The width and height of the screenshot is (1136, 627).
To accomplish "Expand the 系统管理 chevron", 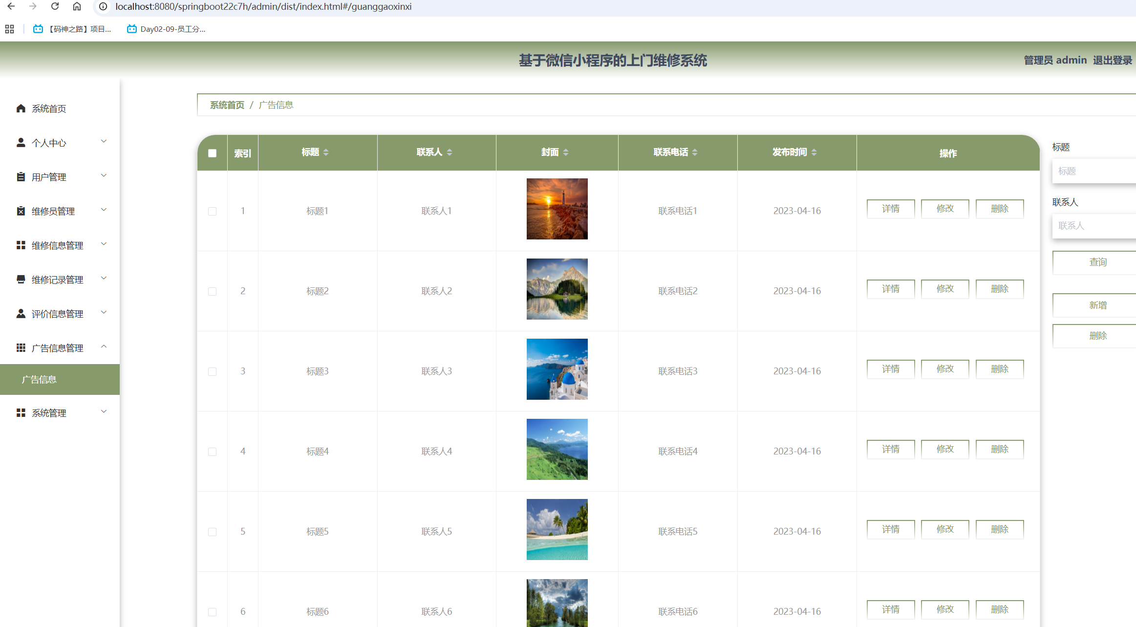I will click(x=104, y=412).
